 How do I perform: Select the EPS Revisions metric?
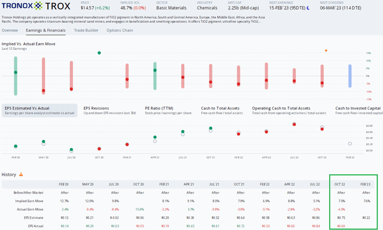[110, 110]
